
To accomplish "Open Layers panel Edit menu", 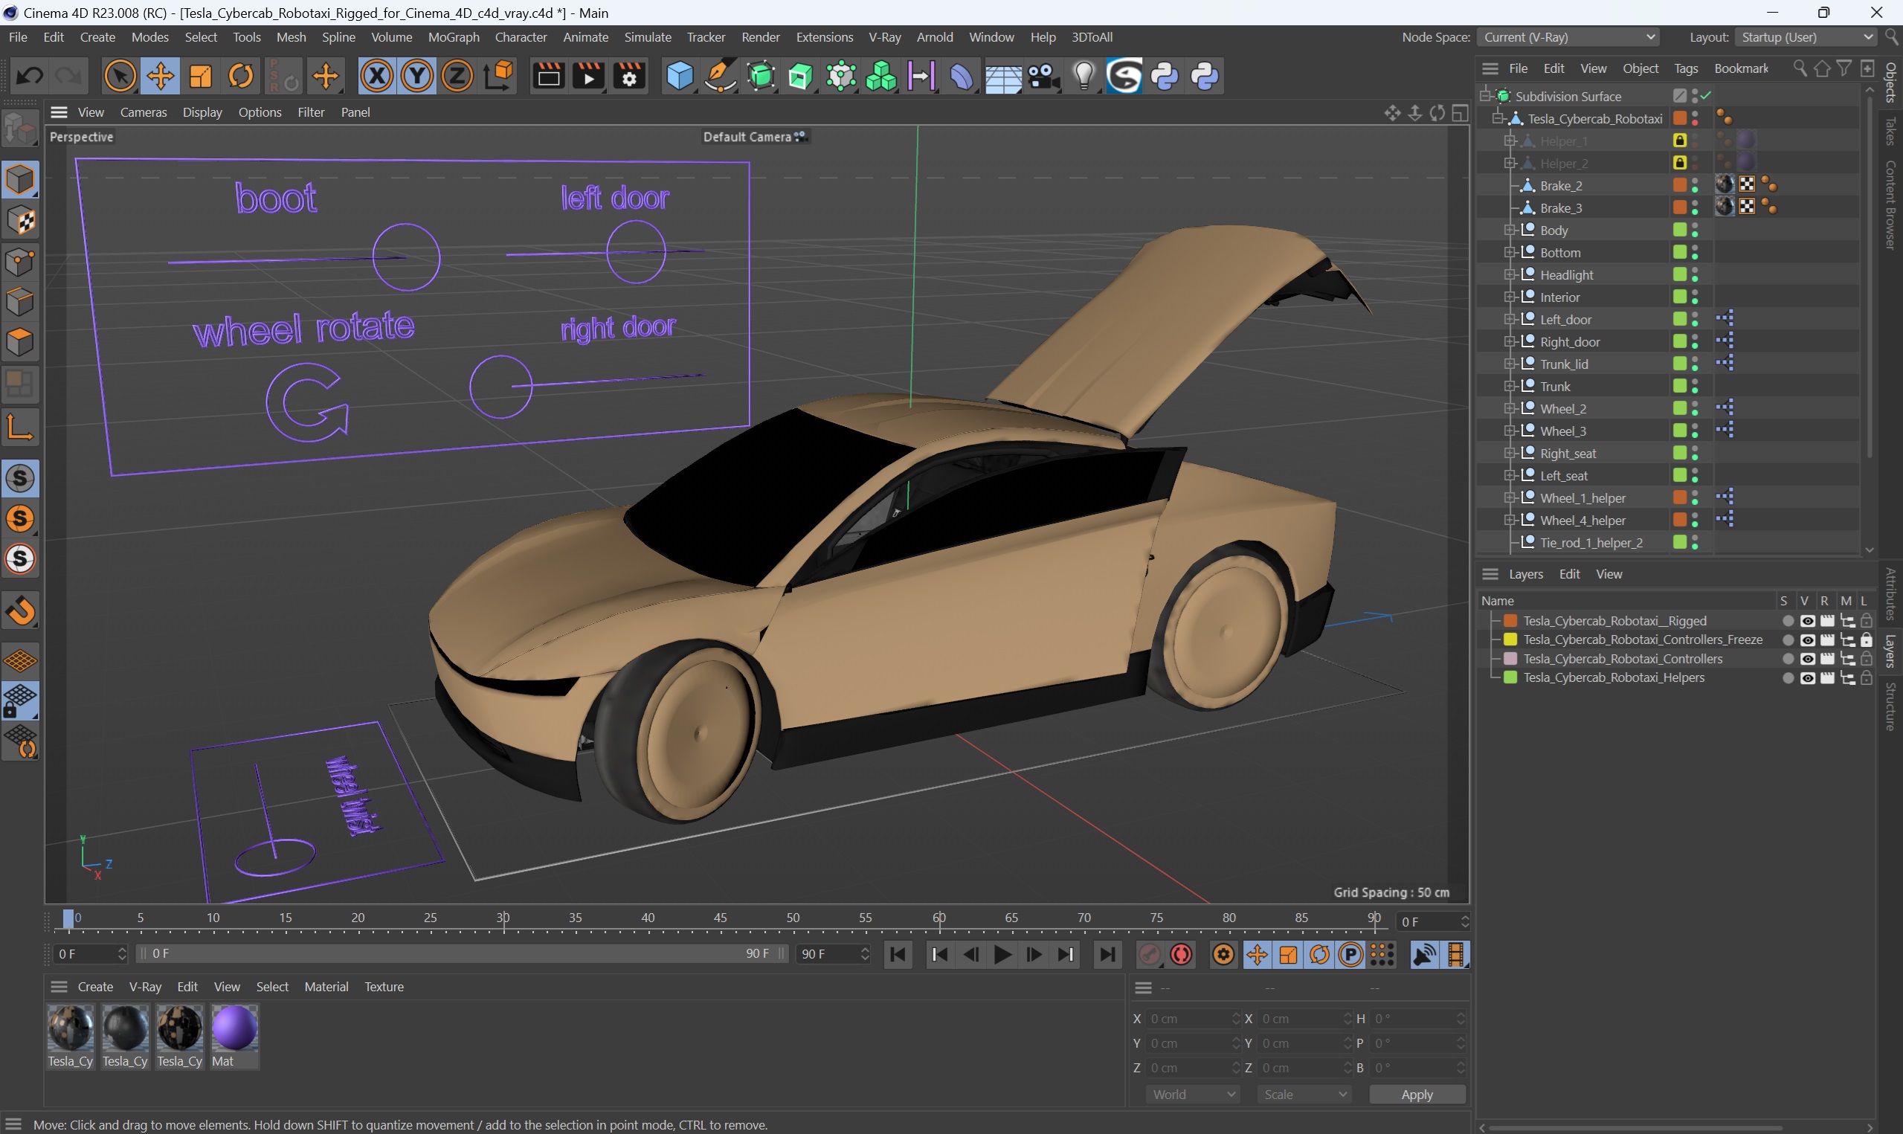I will [1569, 574].
